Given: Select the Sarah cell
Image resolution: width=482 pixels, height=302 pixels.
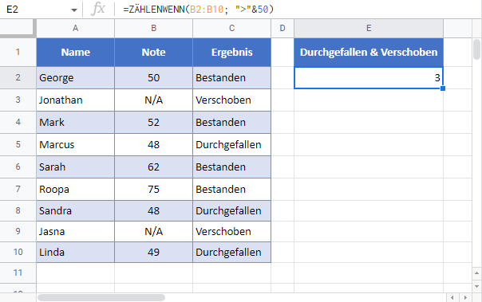Looking at the screenshot, I should pos(75,167).
